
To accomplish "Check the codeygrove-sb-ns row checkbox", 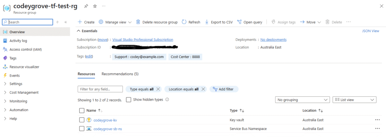I will (x=82, y=129).
